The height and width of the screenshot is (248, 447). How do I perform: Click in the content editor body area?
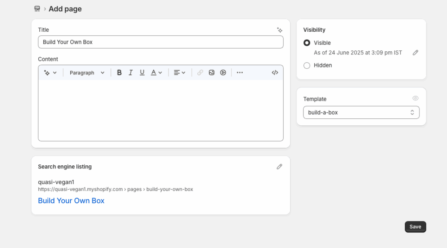click(x=161, y=110)
